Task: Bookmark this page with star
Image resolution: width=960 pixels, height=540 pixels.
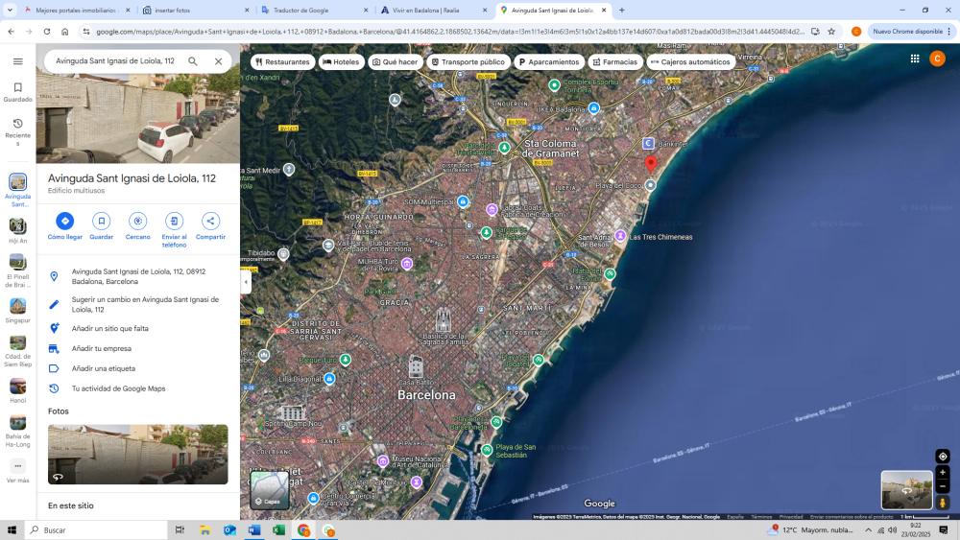Action: 831,32
